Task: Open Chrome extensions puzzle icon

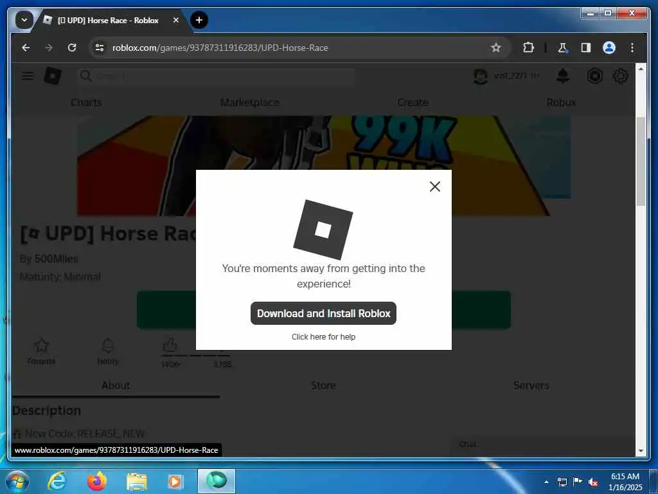Action: [x=528, y=48]
